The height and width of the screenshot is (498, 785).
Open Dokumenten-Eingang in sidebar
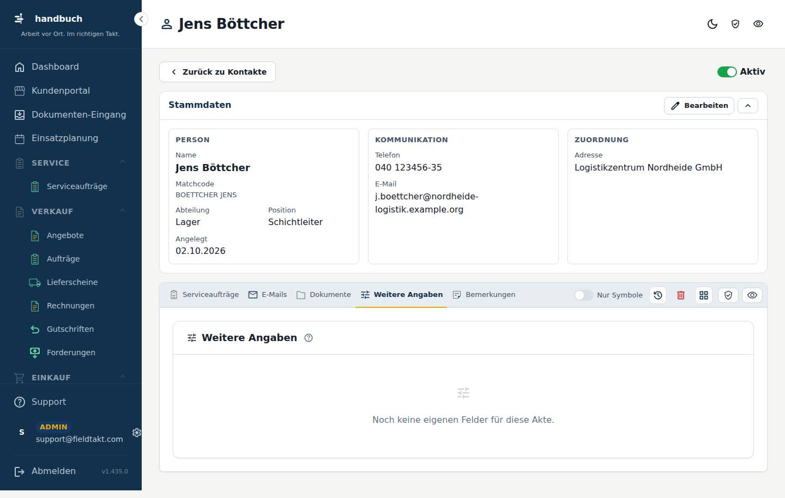[71, 114]
